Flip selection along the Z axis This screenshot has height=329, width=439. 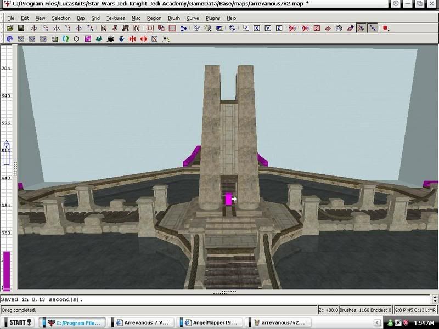[79, 28]
